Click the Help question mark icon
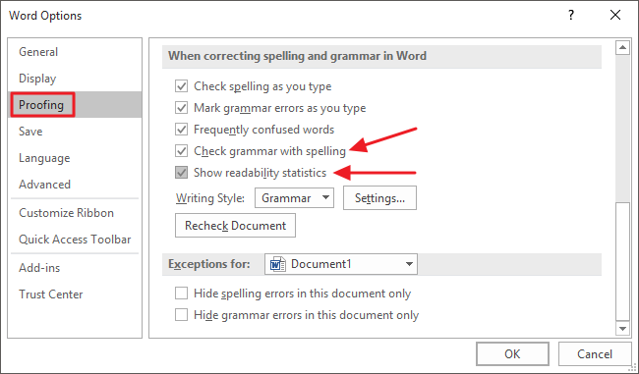This screenshot has width=639, height=374. click(x=571, y=15)
